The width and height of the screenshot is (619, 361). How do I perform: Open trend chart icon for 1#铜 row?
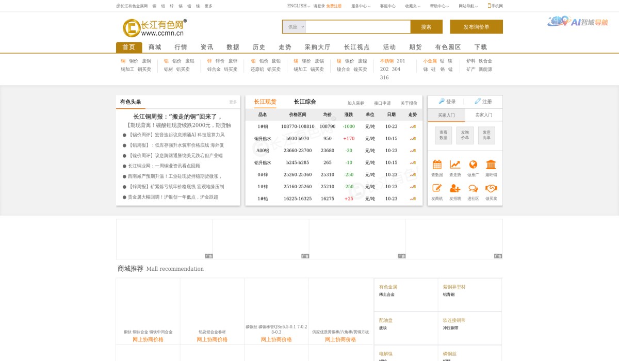[413, 126]
